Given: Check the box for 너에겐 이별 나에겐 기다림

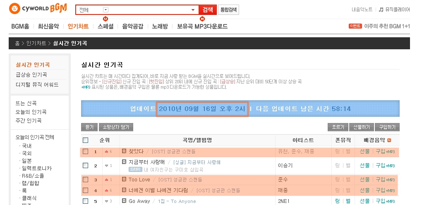Looking at the screenshot, I should (x=85, y=191).
